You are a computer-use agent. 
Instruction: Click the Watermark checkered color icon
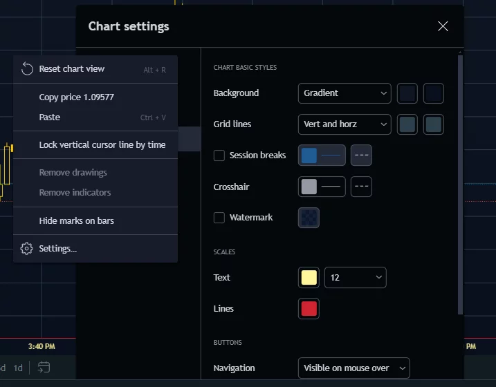point(309,218)
